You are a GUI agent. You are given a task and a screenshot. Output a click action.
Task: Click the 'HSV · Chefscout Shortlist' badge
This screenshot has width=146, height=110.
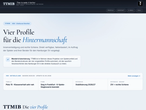[17, 24]
